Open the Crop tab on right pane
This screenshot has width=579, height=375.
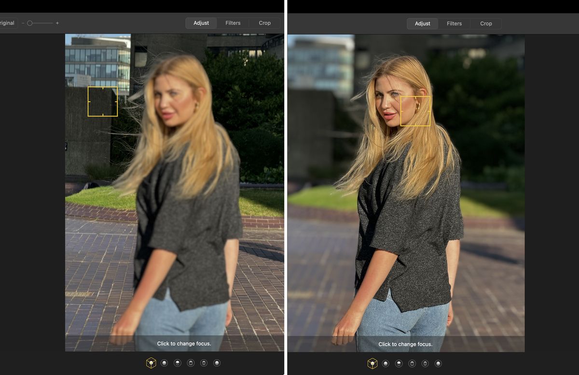[486, 23]
